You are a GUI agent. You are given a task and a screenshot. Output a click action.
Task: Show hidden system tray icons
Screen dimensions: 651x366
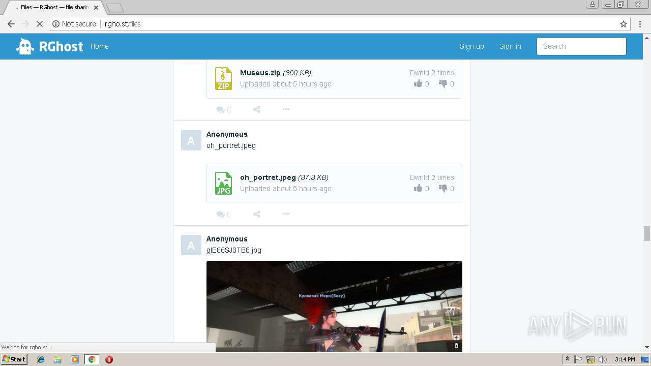[567, 359]
